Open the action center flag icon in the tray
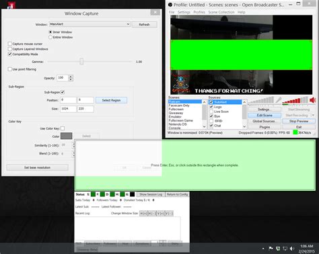Screen dimensions: 319x254 tap(271, 248)
